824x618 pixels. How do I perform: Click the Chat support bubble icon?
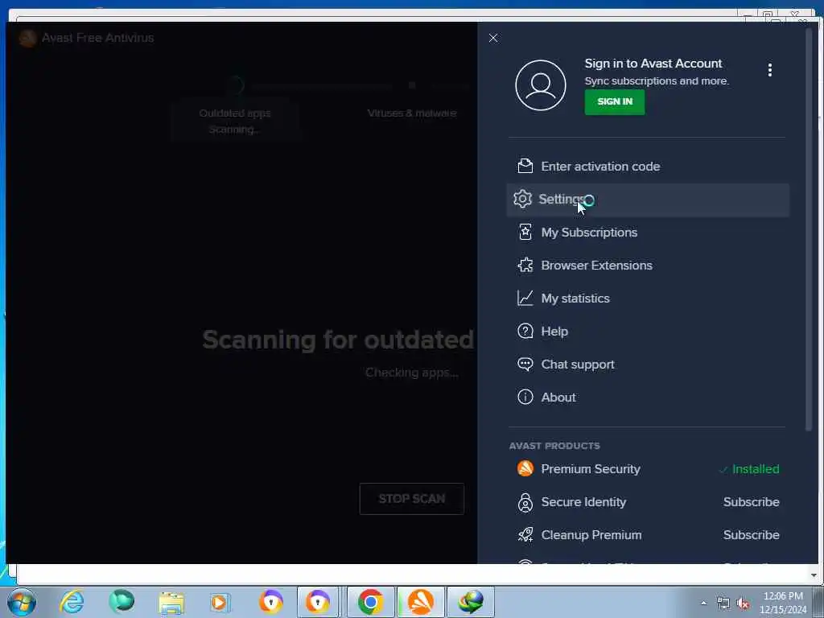(x=525, y=365)
